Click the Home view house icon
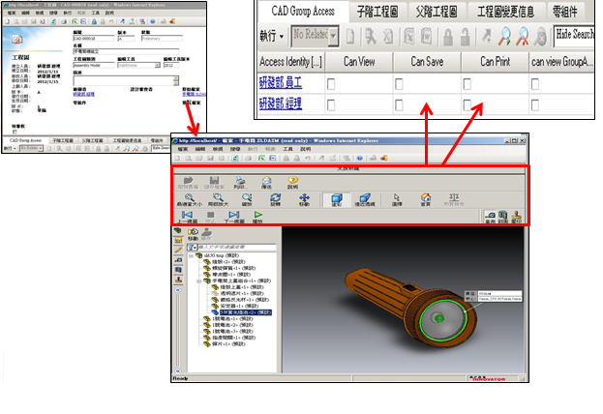Screen dimensions: 603x414 point(426,199)
